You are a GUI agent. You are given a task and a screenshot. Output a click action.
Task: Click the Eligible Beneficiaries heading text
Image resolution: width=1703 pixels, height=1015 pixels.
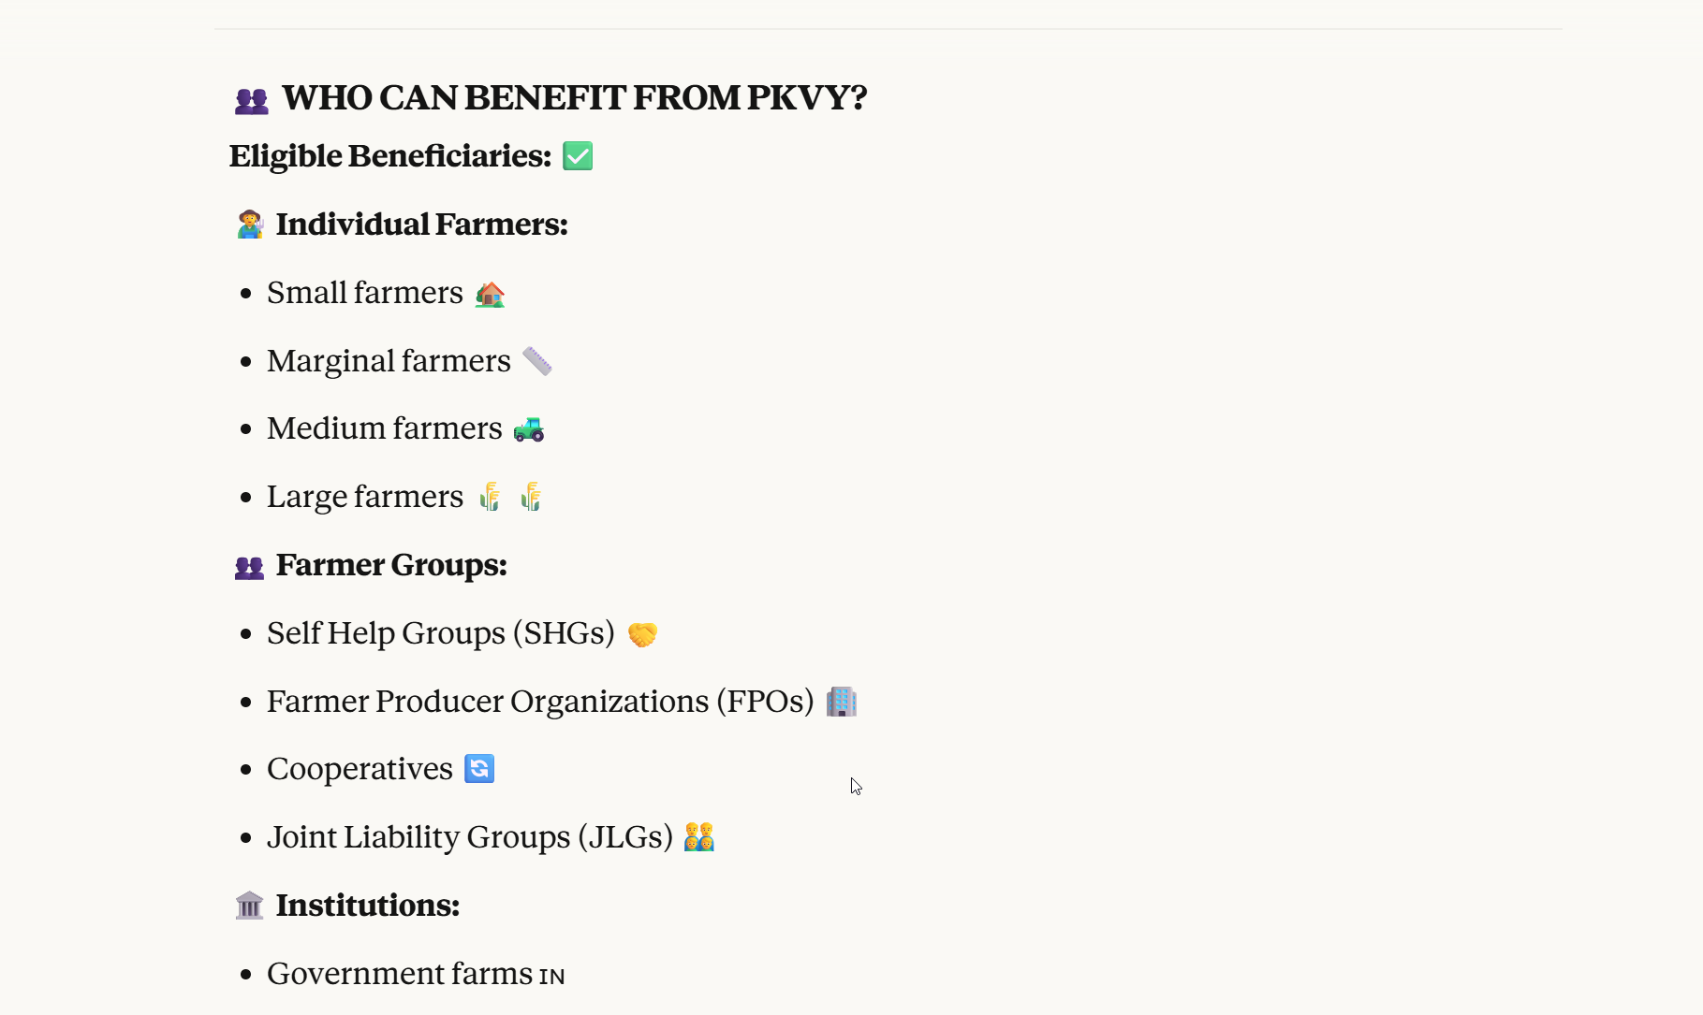[390, 156]
